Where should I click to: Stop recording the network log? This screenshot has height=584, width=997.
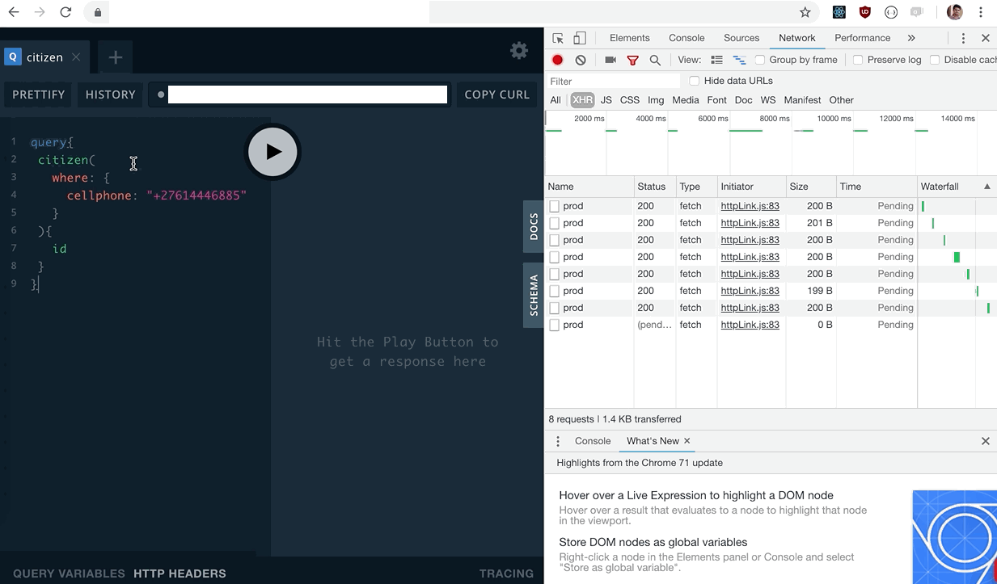click(557, 60)
